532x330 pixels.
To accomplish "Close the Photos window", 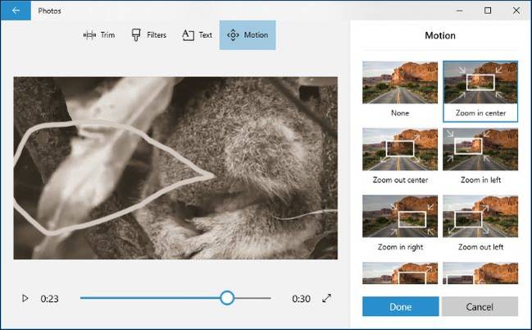I will (x=516, y=11).
